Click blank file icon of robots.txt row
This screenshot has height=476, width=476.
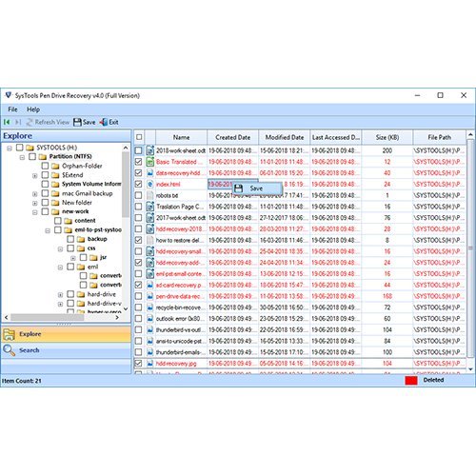[x=149, y=195]
